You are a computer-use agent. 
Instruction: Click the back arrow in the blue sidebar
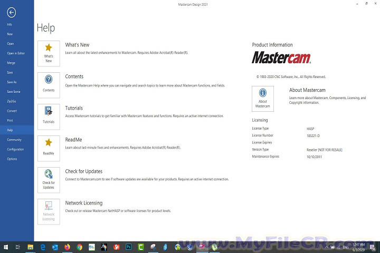(x=12, y=13)
